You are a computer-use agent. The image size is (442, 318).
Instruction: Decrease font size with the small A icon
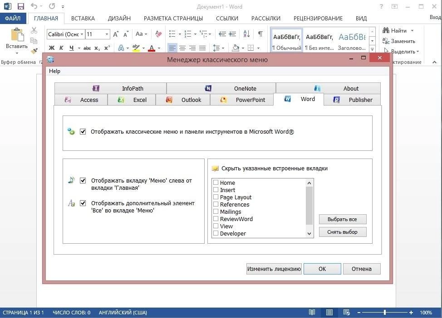point(126,34)
